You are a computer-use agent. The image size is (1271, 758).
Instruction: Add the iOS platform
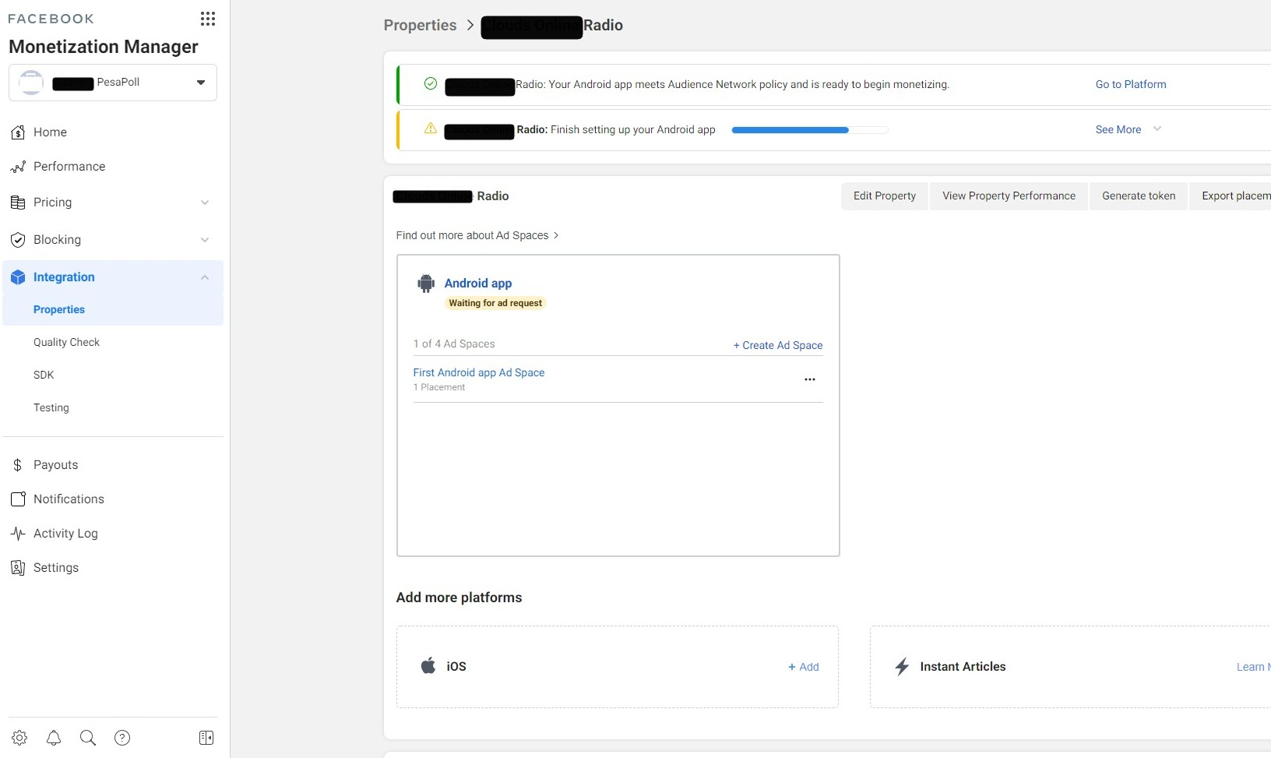(804, 667)
